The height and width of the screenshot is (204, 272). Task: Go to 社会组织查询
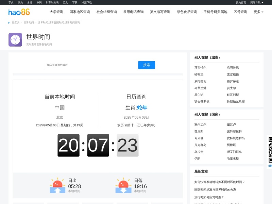click(x=106, y=12)
